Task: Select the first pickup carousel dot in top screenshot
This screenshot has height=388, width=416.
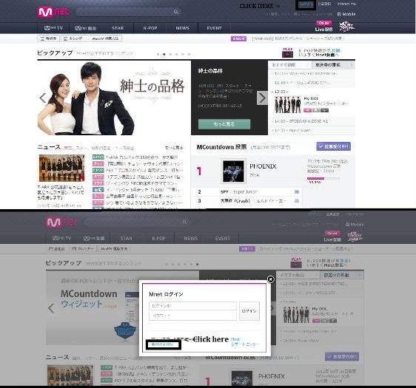Action: click(x=158, y=54)
